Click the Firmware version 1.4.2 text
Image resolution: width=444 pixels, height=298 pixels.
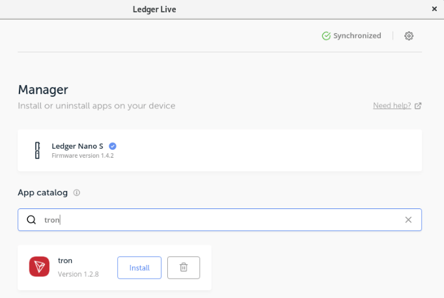coord(83,156)
